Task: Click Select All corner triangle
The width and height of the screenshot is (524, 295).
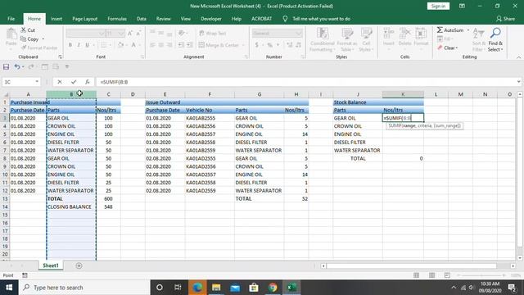Action: [x=5, y=95]
